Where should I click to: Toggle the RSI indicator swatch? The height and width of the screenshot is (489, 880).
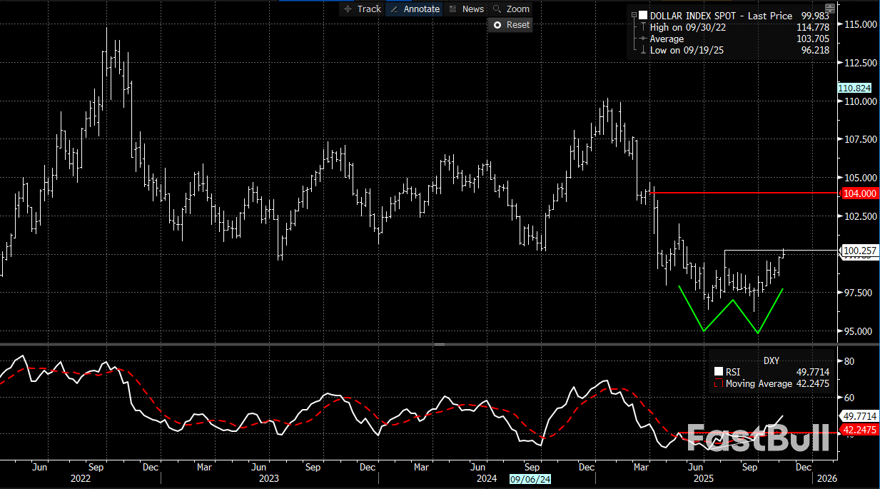[719, 371]
